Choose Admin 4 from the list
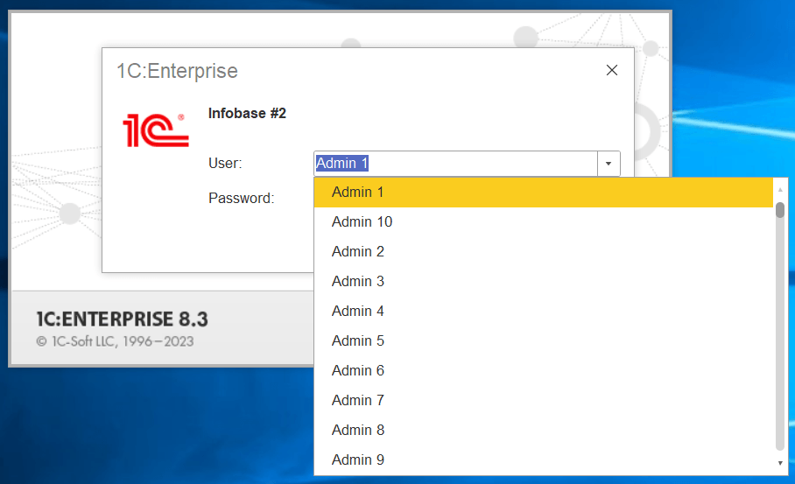 point(358,312)
